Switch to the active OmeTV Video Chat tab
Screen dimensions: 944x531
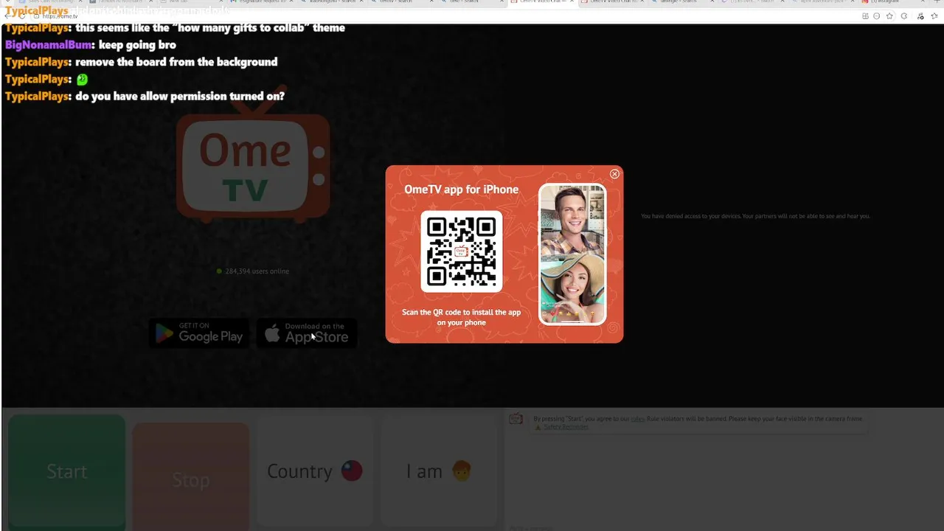[542, 2]
